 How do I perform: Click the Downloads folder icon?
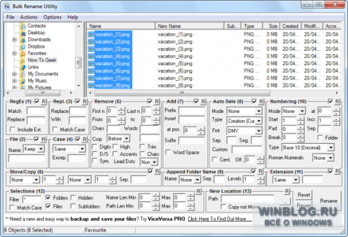23,40
